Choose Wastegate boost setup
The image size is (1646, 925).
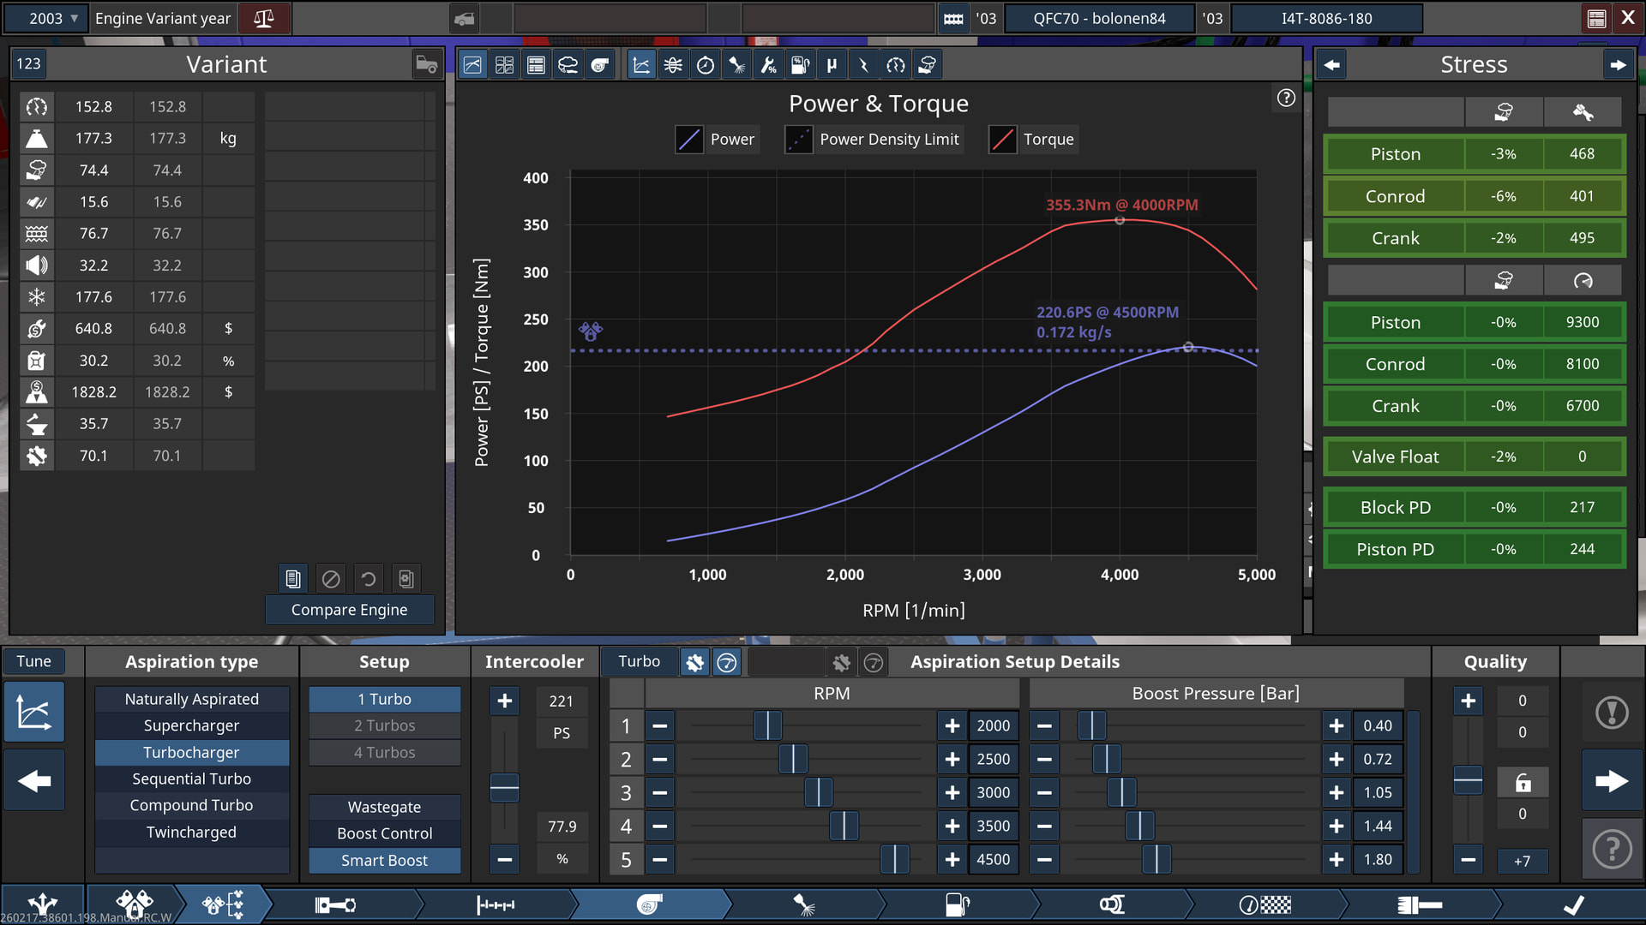(x=384, y=807)
